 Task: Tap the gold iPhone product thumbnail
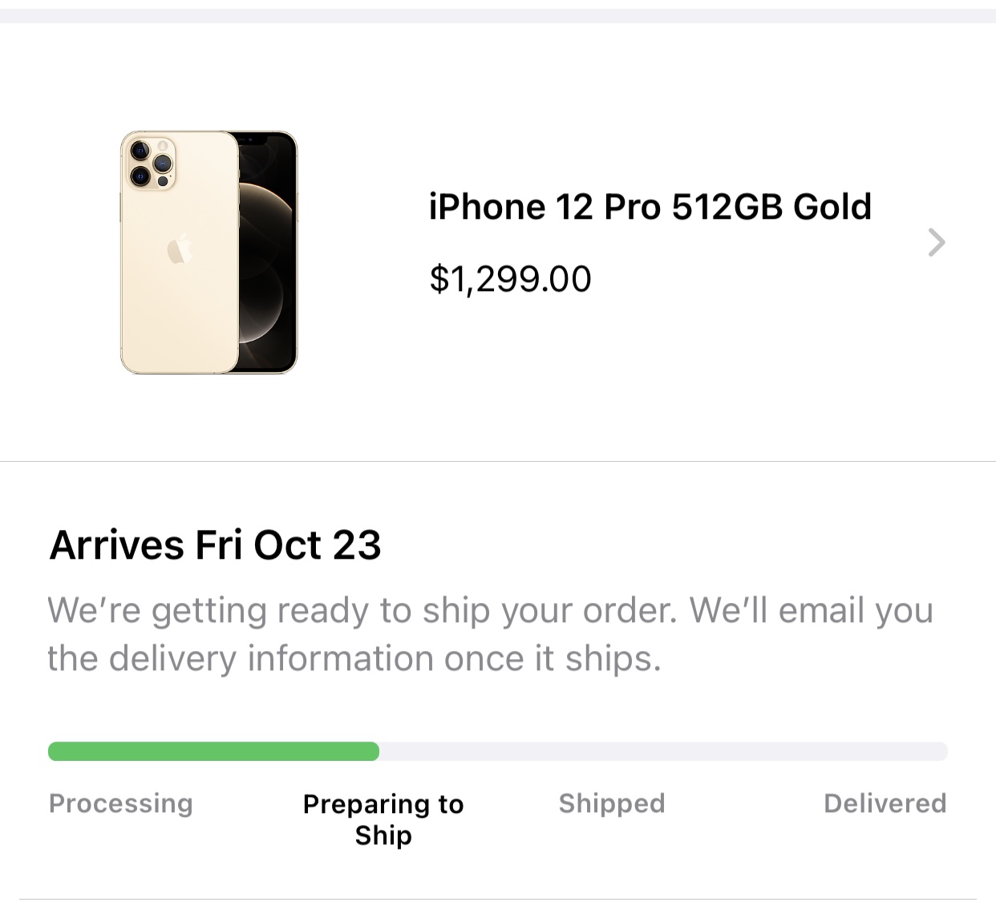click(x=209, y=253)
